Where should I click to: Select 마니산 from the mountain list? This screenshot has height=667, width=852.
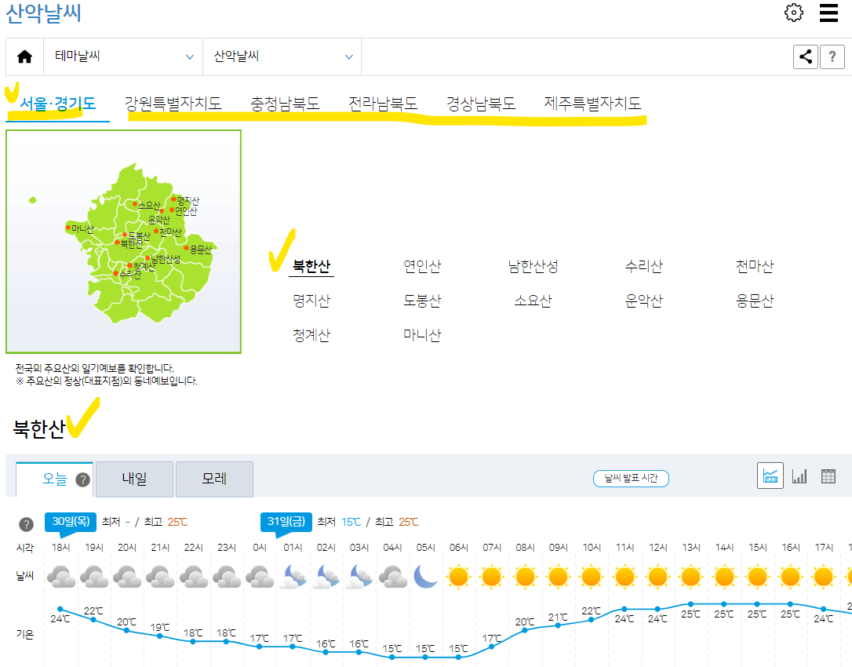click(x=422, y=333)
